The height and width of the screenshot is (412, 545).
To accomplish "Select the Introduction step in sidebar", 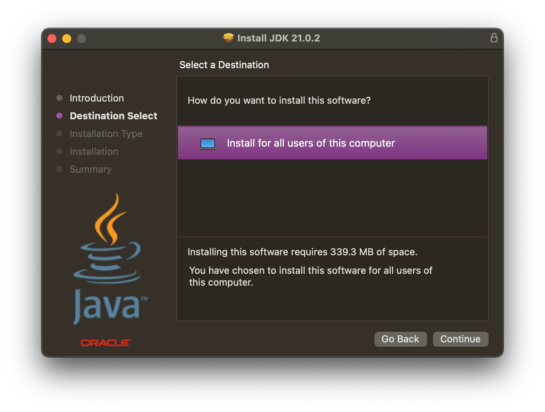I will click(x=97, y=98).
